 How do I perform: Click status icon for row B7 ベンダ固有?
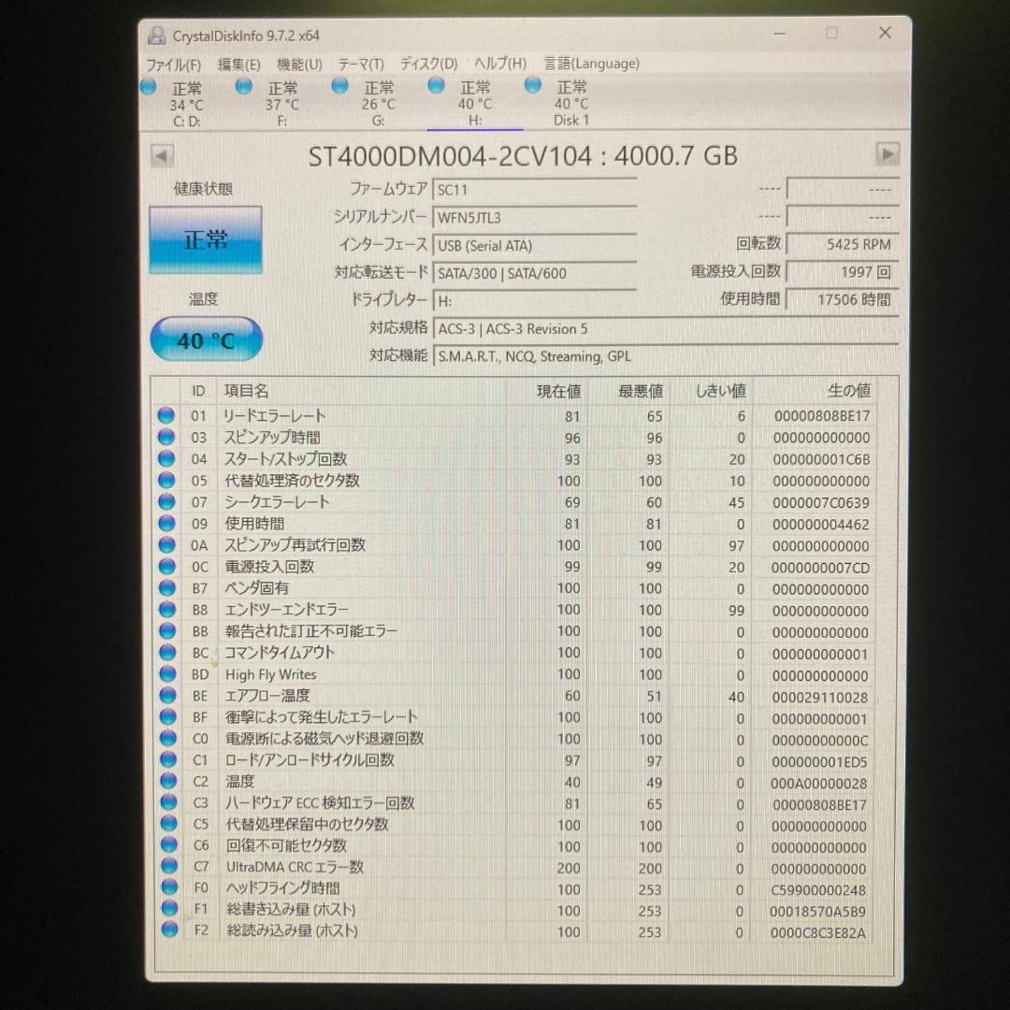(x=166, y=587)
